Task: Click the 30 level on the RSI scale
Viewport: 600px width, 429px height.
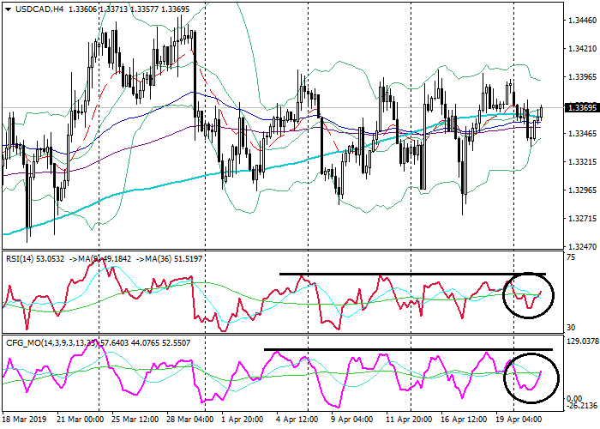Action: (570, 327)
